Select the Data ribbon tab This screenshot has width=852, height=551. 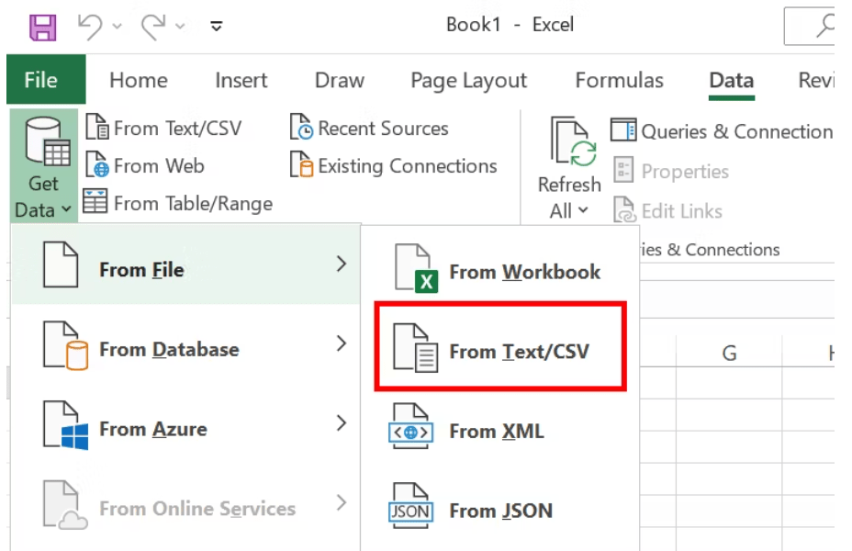pyautogui.click(x=732, y=81)
